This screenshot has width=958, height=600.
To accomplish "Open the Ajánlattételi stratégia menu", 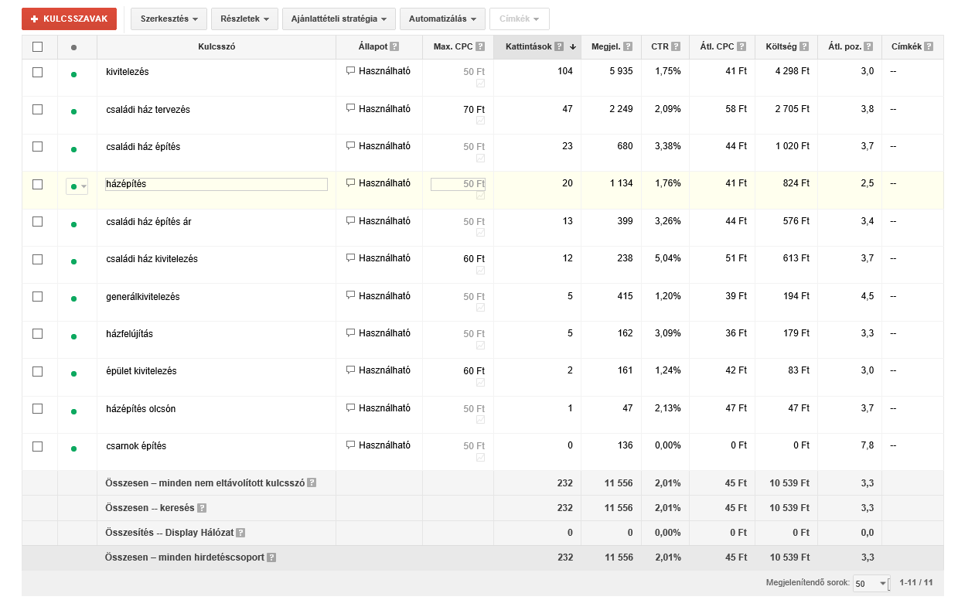I will [x=339, y=19].
